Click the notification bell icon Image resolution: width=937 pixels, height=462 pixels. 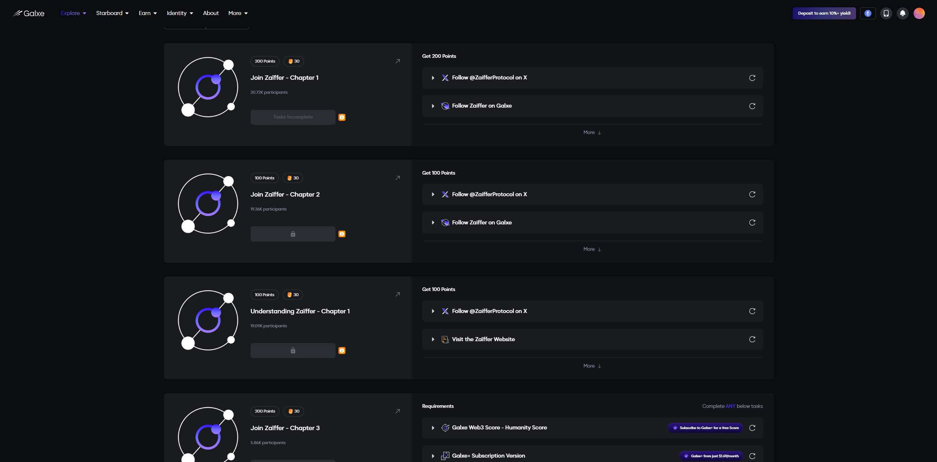pyautogui.click(x=903, y=14)
